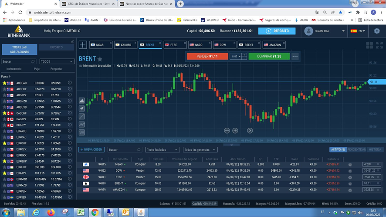Launch Firefox from the taskbar

click(x=51, y=212)
